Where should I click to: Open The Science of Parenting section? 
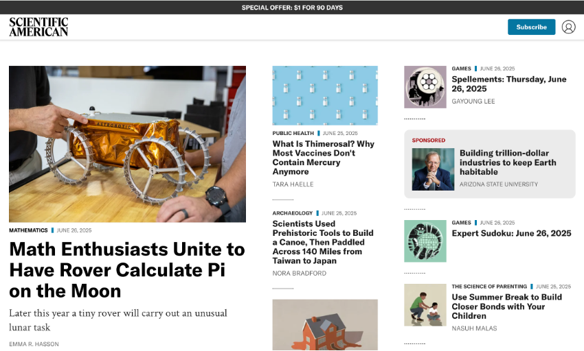tap(489, 287)
